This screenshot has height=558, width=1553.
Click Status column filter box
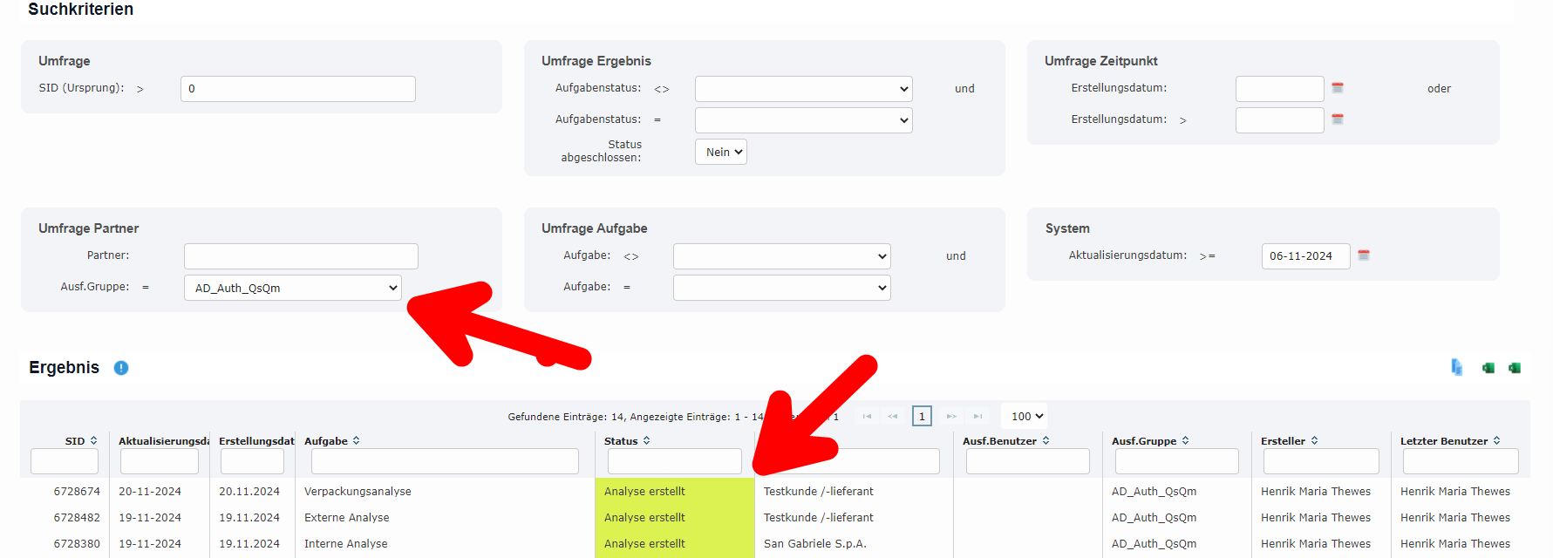pos(674,461)
